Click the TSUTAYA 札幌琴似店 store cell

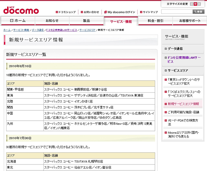point(99,162)
